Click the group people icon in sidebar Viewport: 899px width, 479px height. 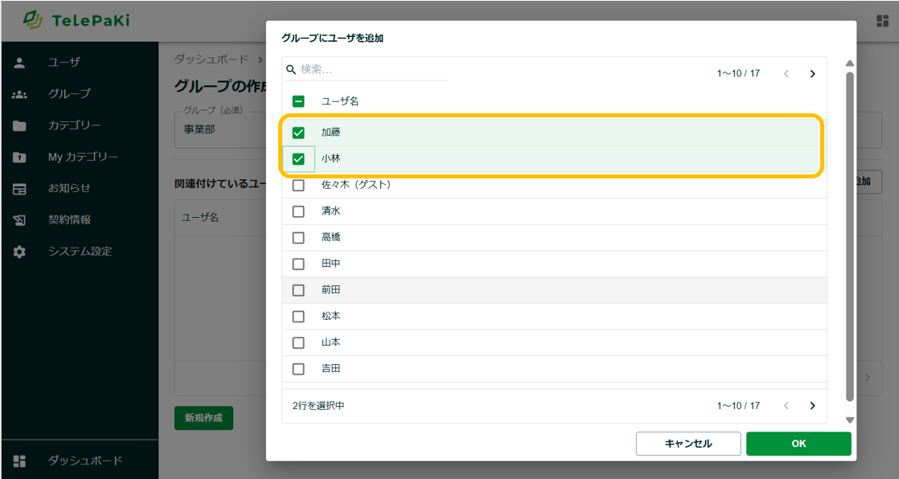(20, 94)
